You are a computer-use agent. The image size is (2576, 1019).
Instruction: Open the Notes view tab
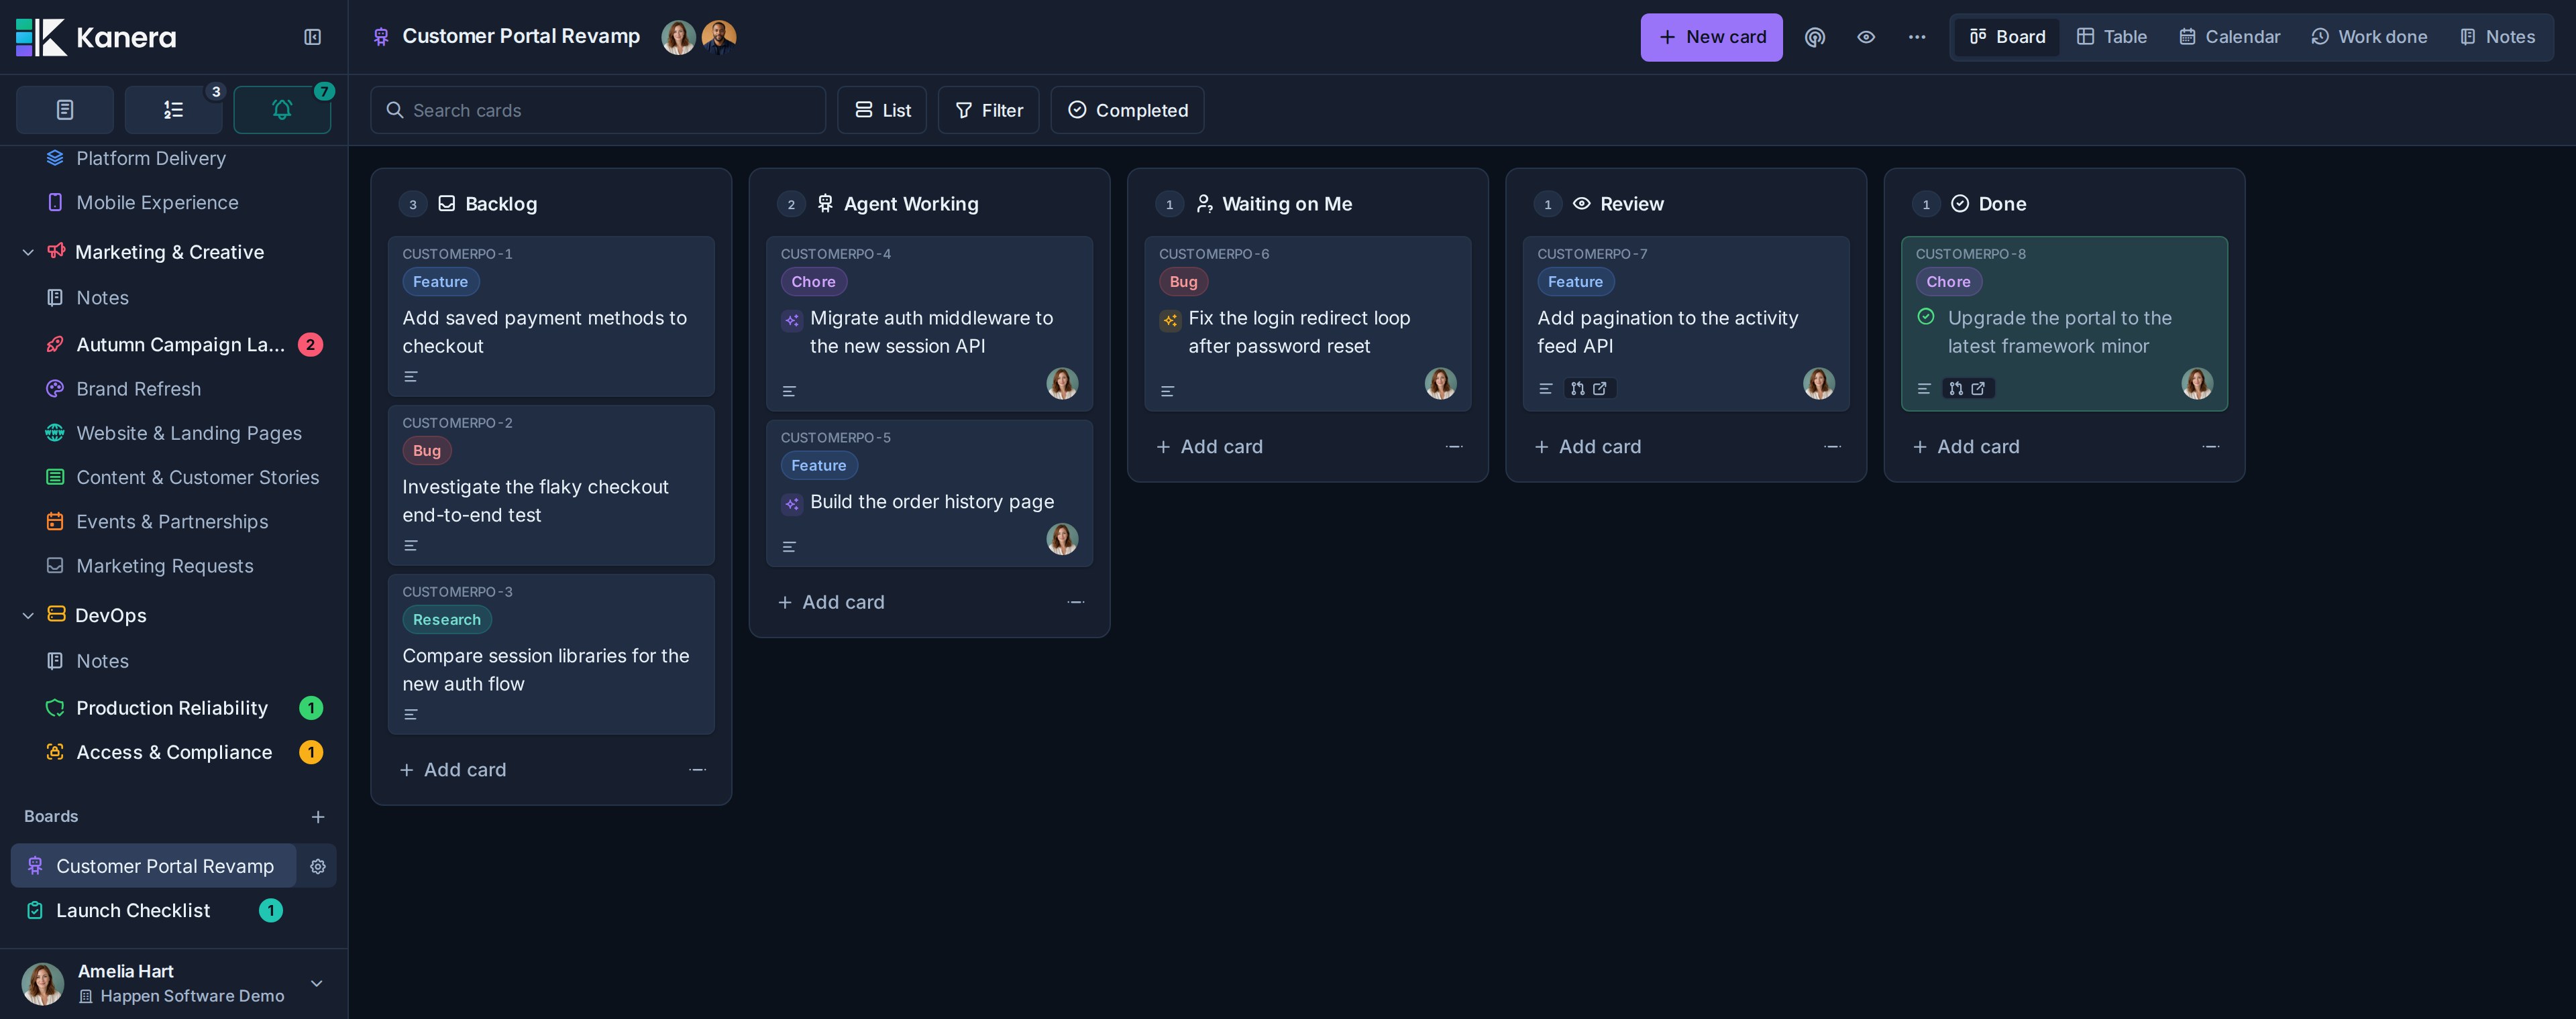(x=2497, y=37)
